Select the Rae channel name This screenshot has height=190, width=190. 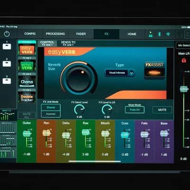coord(85,123)
